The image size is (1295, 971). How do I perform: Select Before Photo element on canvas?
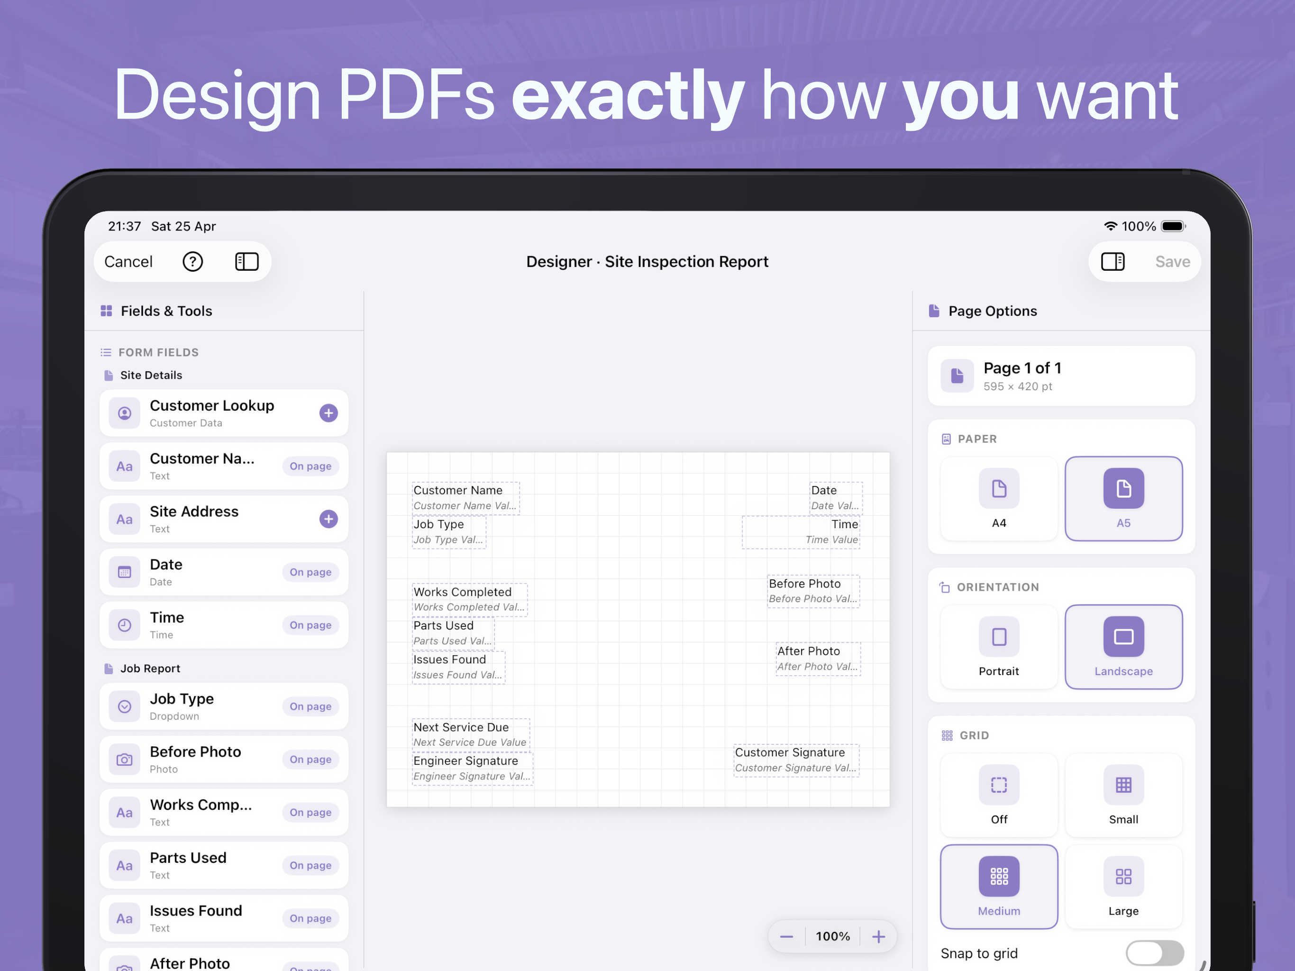(x=814, y=592)
